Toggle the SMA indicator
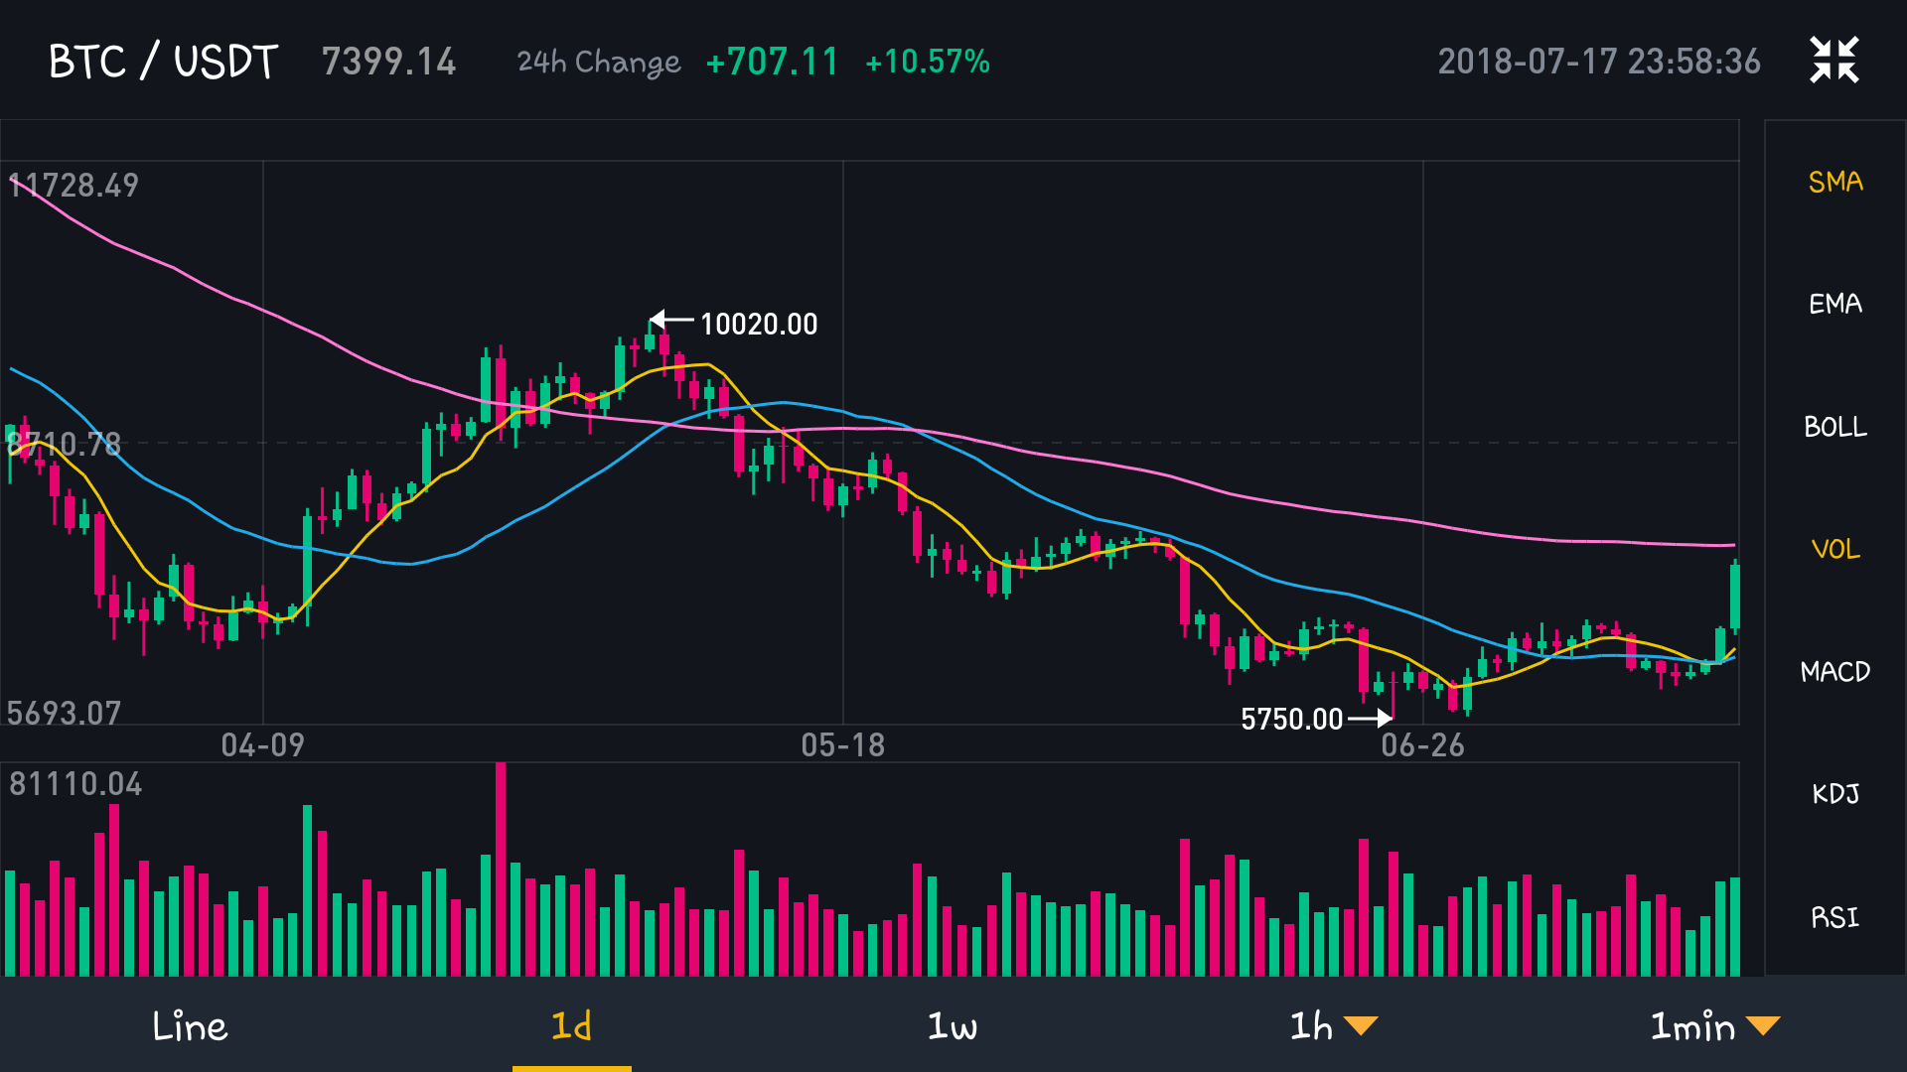Viewport: 1907px width, 1072px height. pyautogui.click(x=1834, y=182)
